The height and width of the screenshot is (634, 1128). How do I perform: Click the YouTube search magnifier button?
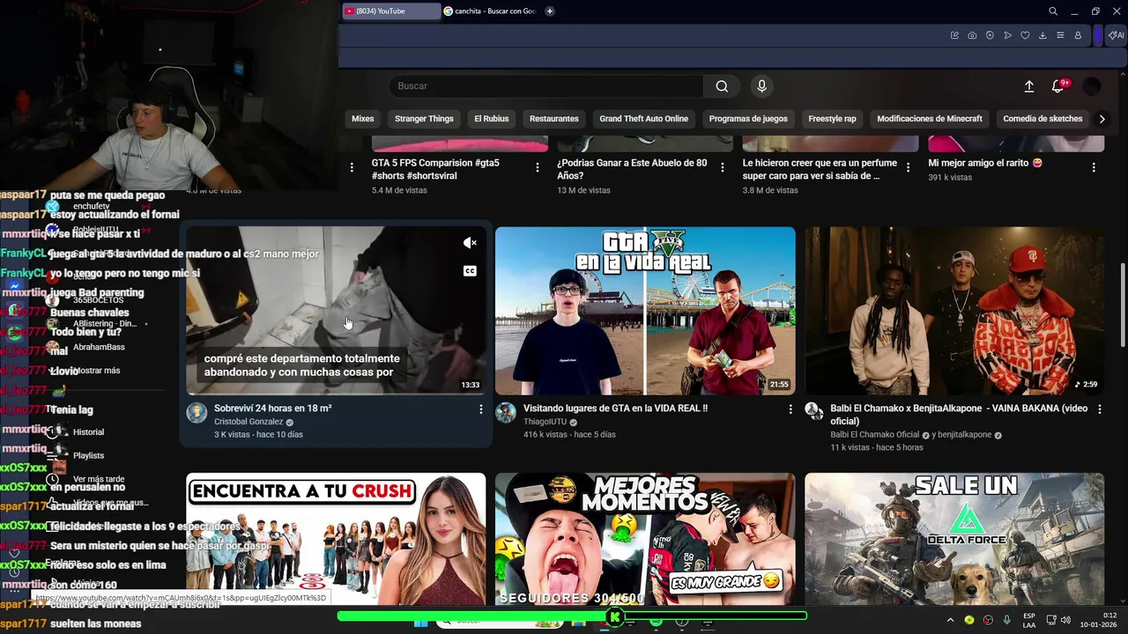[x=722, y=86]
